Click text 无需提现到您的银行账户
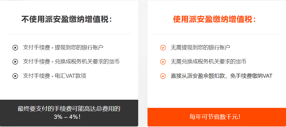The height and width of the screenshot is (127, 286). [200, 48]
